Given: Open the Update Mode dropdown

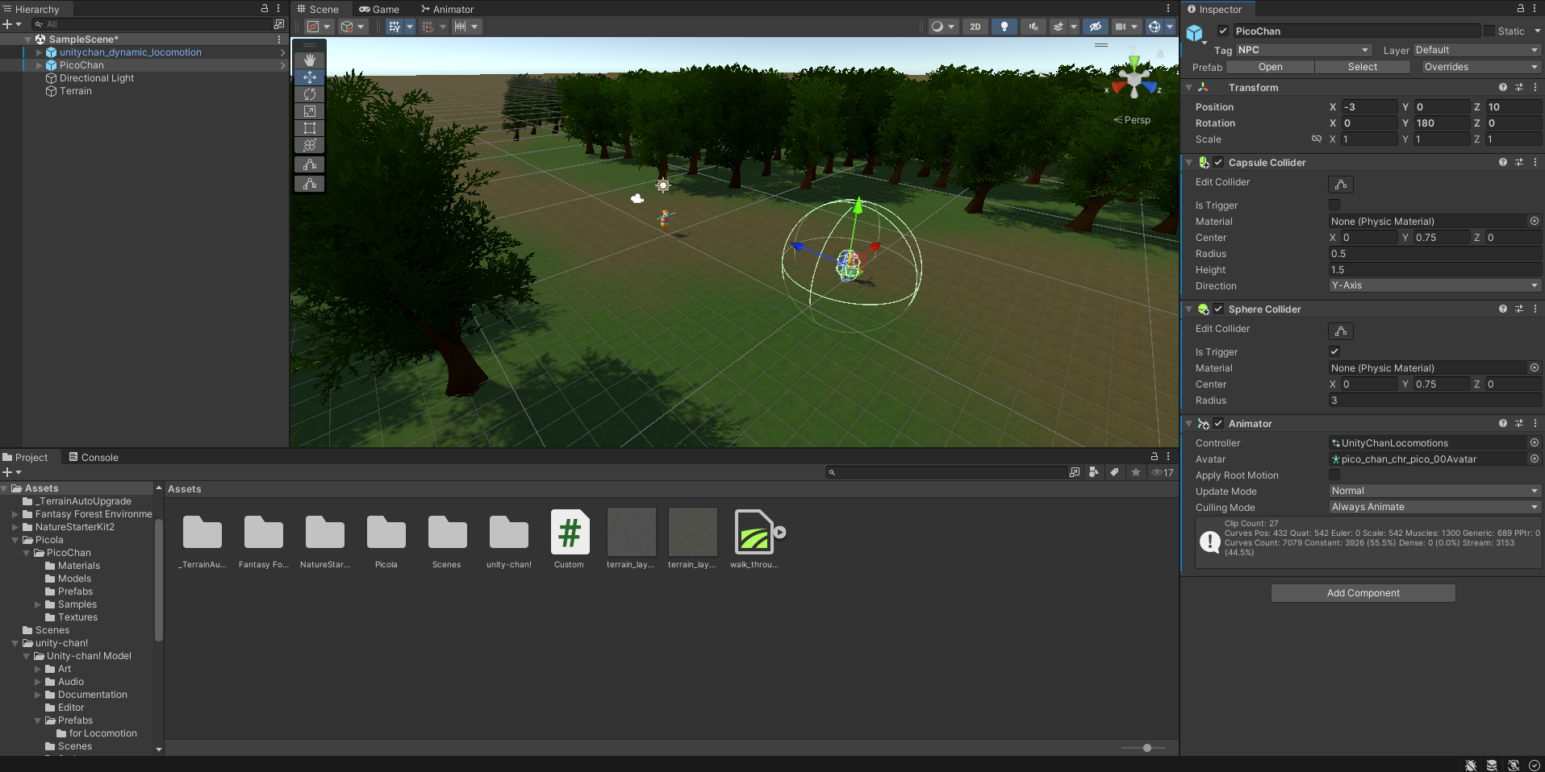Looking at the screenshot, I should [1434, 491].
